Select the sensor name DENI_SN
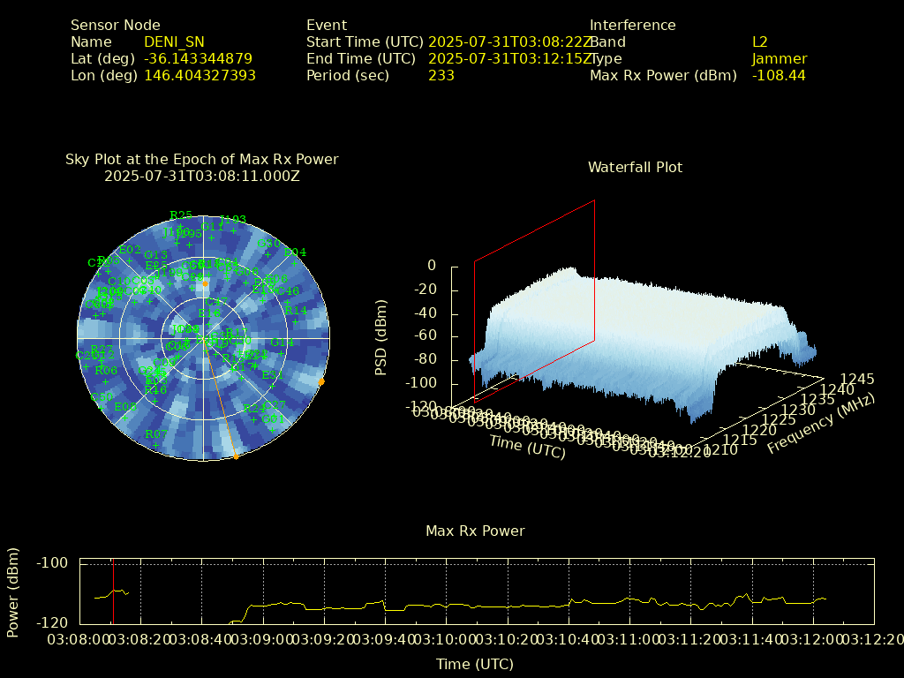This screenshot has width=904, height=678. pyautogui.click(x=173, y=42)
